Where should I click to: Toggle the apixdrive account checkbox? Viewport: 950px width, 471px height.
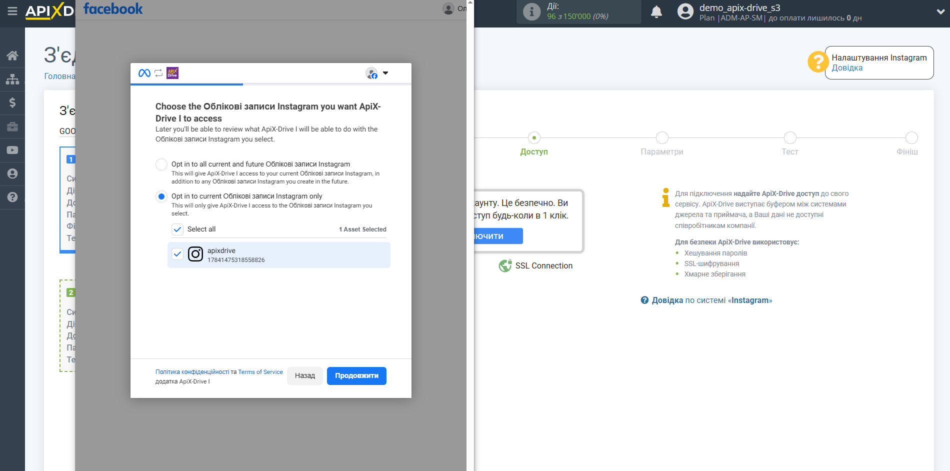tap(177, 254)
